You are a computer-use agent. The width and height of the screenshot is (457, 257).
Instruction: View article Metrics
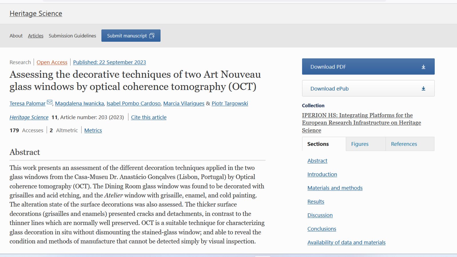(93, 130)
